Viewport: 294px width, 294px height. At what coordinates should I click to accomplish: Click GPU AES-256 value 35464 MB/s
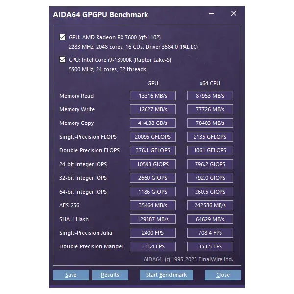[x=153, y=205]
